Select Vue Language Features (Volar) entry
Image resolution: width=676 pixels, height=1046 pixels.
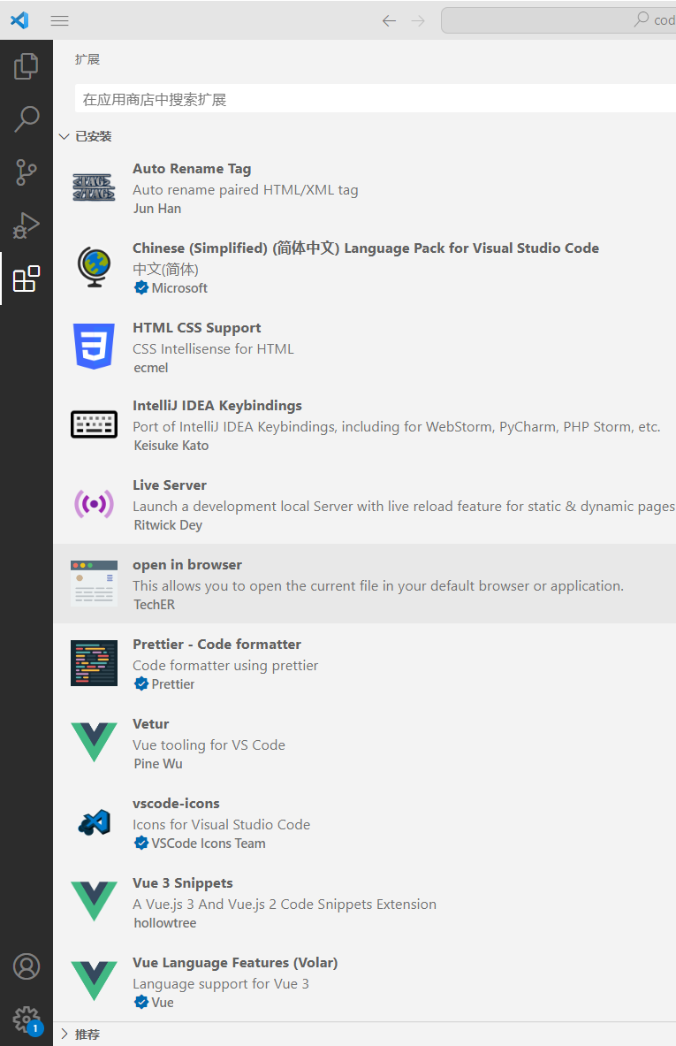(x=235, y=963)
